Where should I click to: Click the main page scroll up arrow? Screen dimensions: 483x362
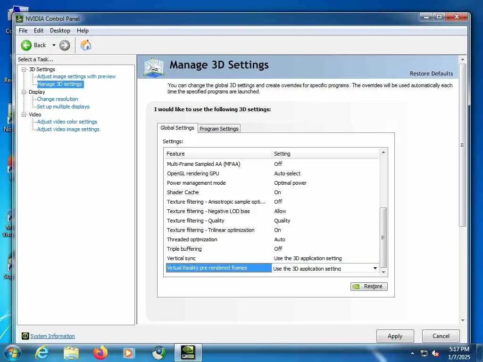(462, 59)
